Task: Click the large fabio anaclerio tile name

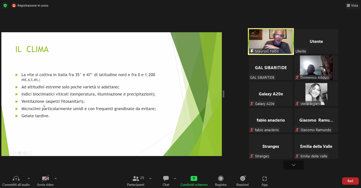Action: point(271,120)
